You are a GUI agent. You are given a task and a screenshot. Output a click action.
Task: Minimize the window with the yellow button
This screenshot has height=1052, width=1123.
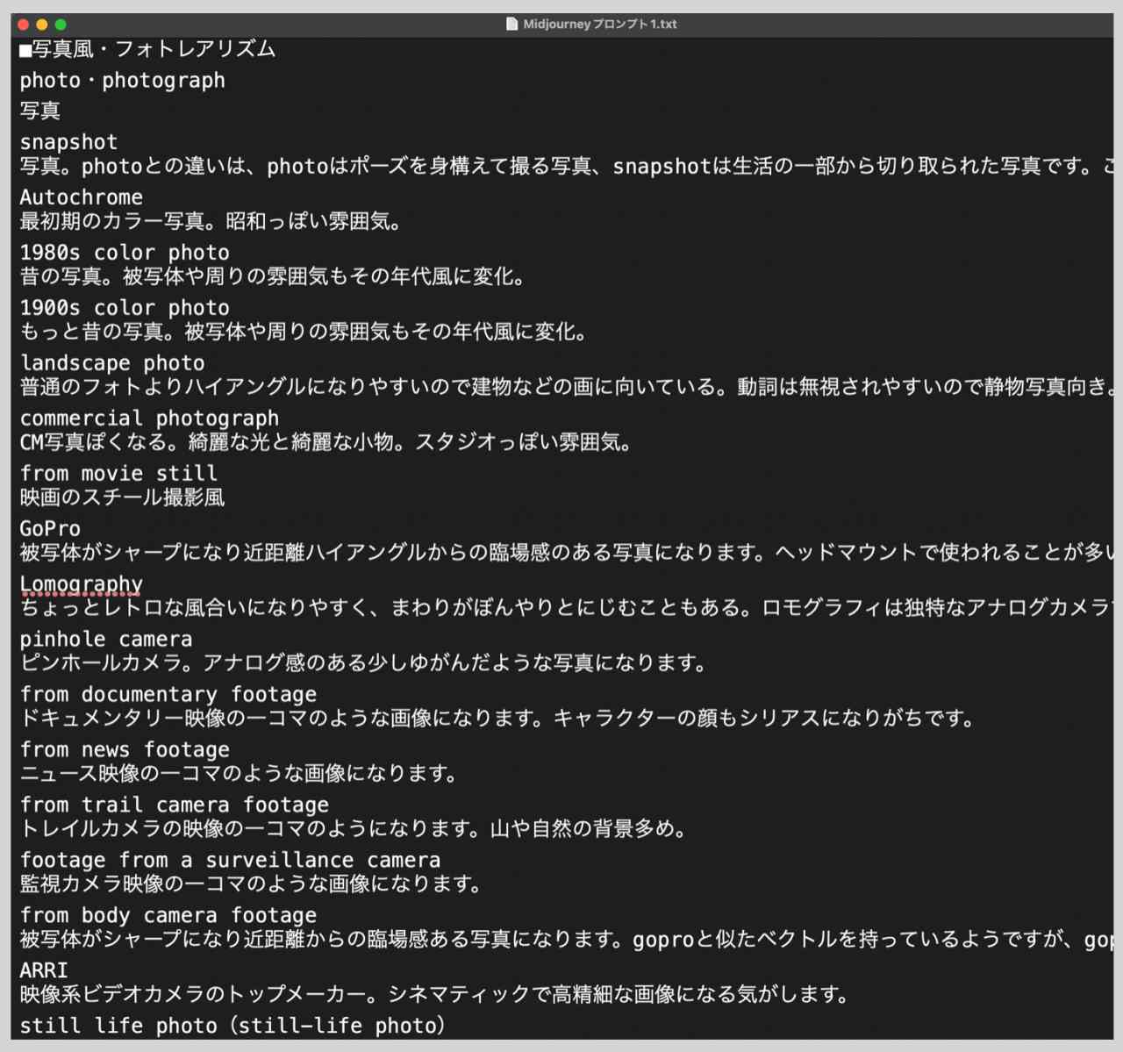coord(42,25)
